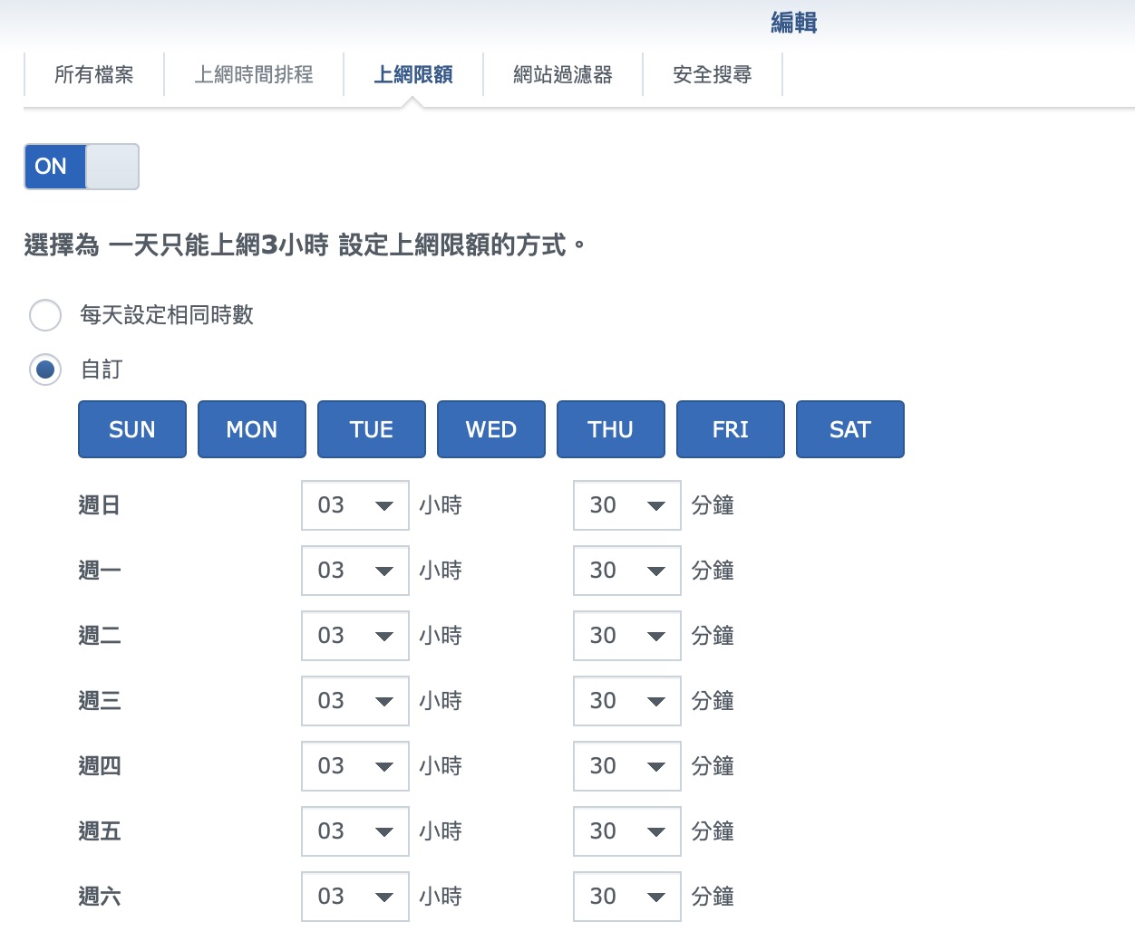1135x931 pixels.
Task: Toggle the SAT day button
Action: (850, 429)
